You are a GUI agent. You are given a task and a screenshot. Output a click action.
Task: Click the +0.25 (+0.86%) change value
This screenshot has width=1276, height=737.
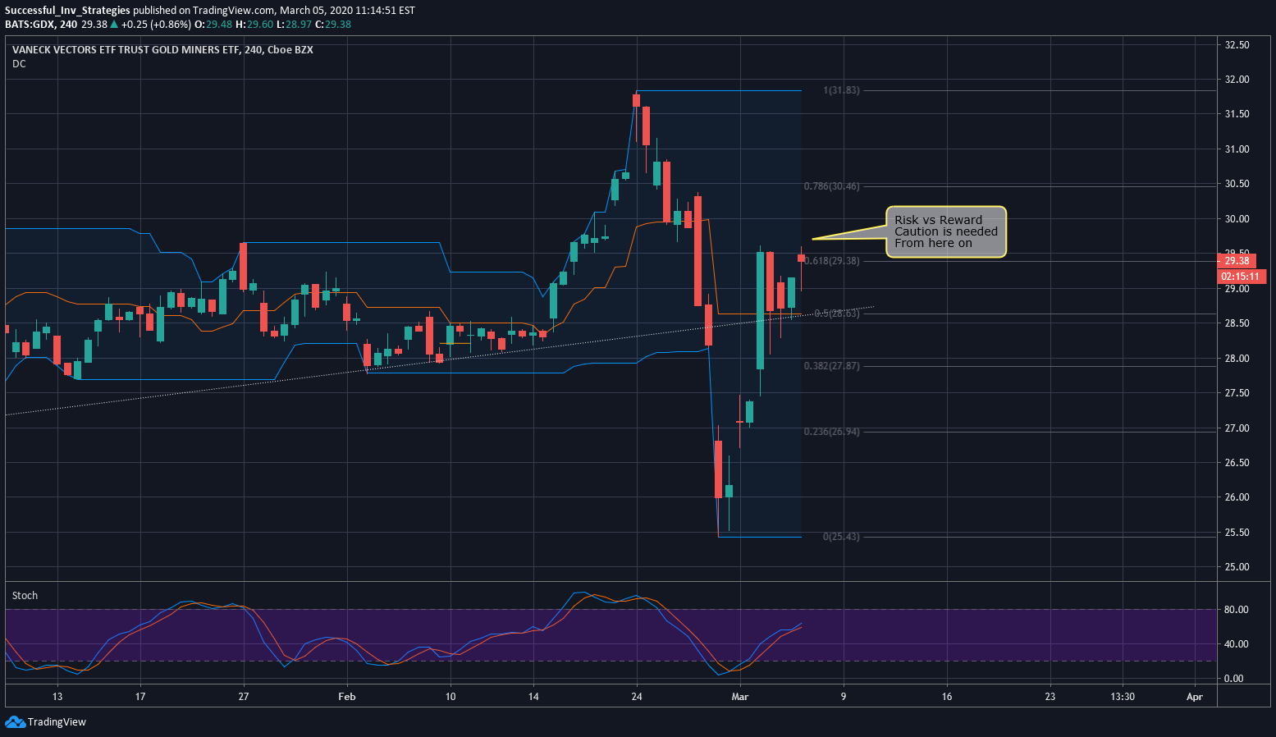pos(156,25)
